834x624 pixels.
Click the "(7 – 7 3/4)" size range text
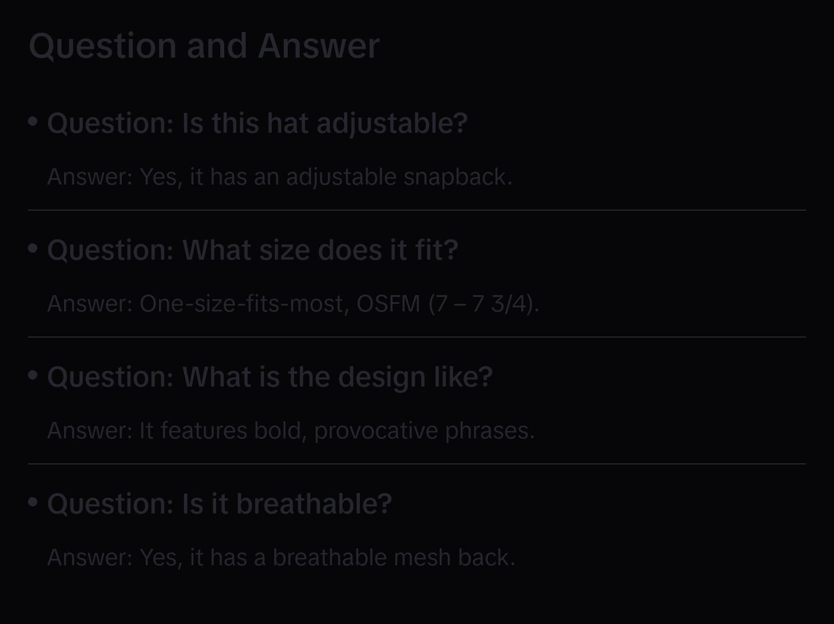point(483,304)
